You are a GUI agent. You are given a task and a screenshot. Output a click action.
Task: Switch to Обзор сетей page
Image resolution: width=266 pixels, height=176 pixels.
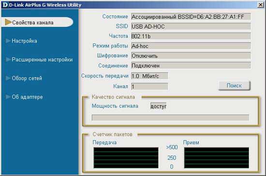point(27,78)
